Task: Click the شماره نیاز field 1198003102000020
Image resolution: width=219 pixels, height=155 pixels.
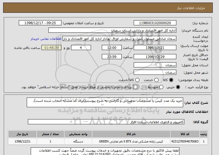Action: (155, 23)
